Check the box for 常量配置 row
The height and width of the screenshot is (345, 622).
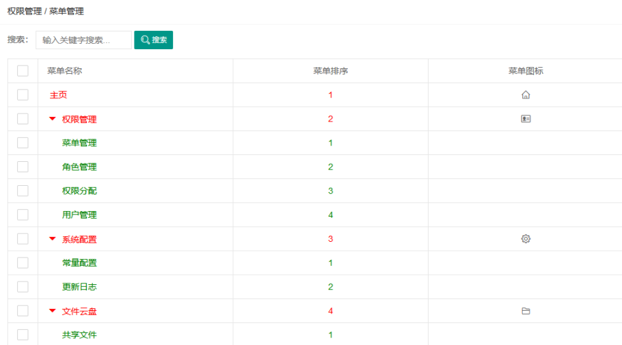tap(23, 262)
